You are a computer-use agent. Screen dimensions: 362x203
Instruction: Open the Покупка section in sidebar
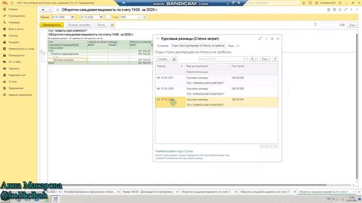point(13,36)
